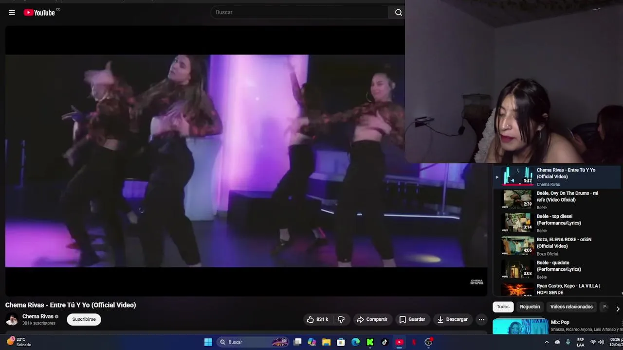Dislike the video with thumbs down
The width and height of the screenshot is (623, 350).
[341, 319]
